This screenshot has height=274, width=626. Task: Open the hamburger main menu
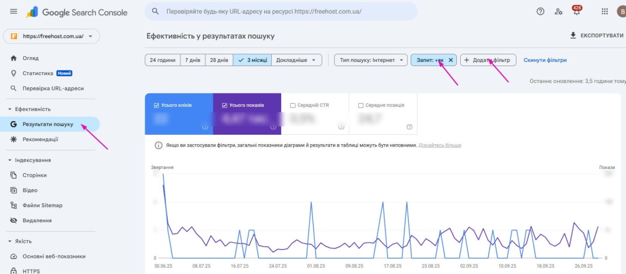point(14,12)
